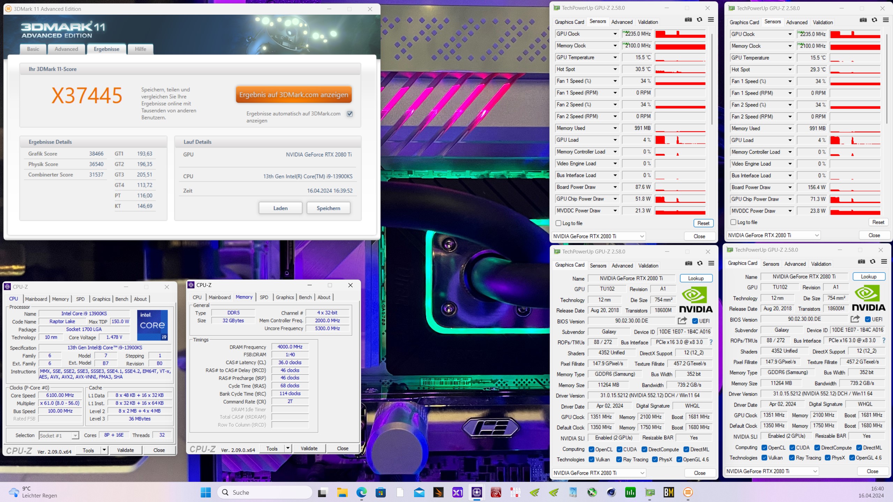Switch to the Basic tab in 3DMark 11
Image resolution: width=893 pixels, height=502 pixels.
[33, 49]
